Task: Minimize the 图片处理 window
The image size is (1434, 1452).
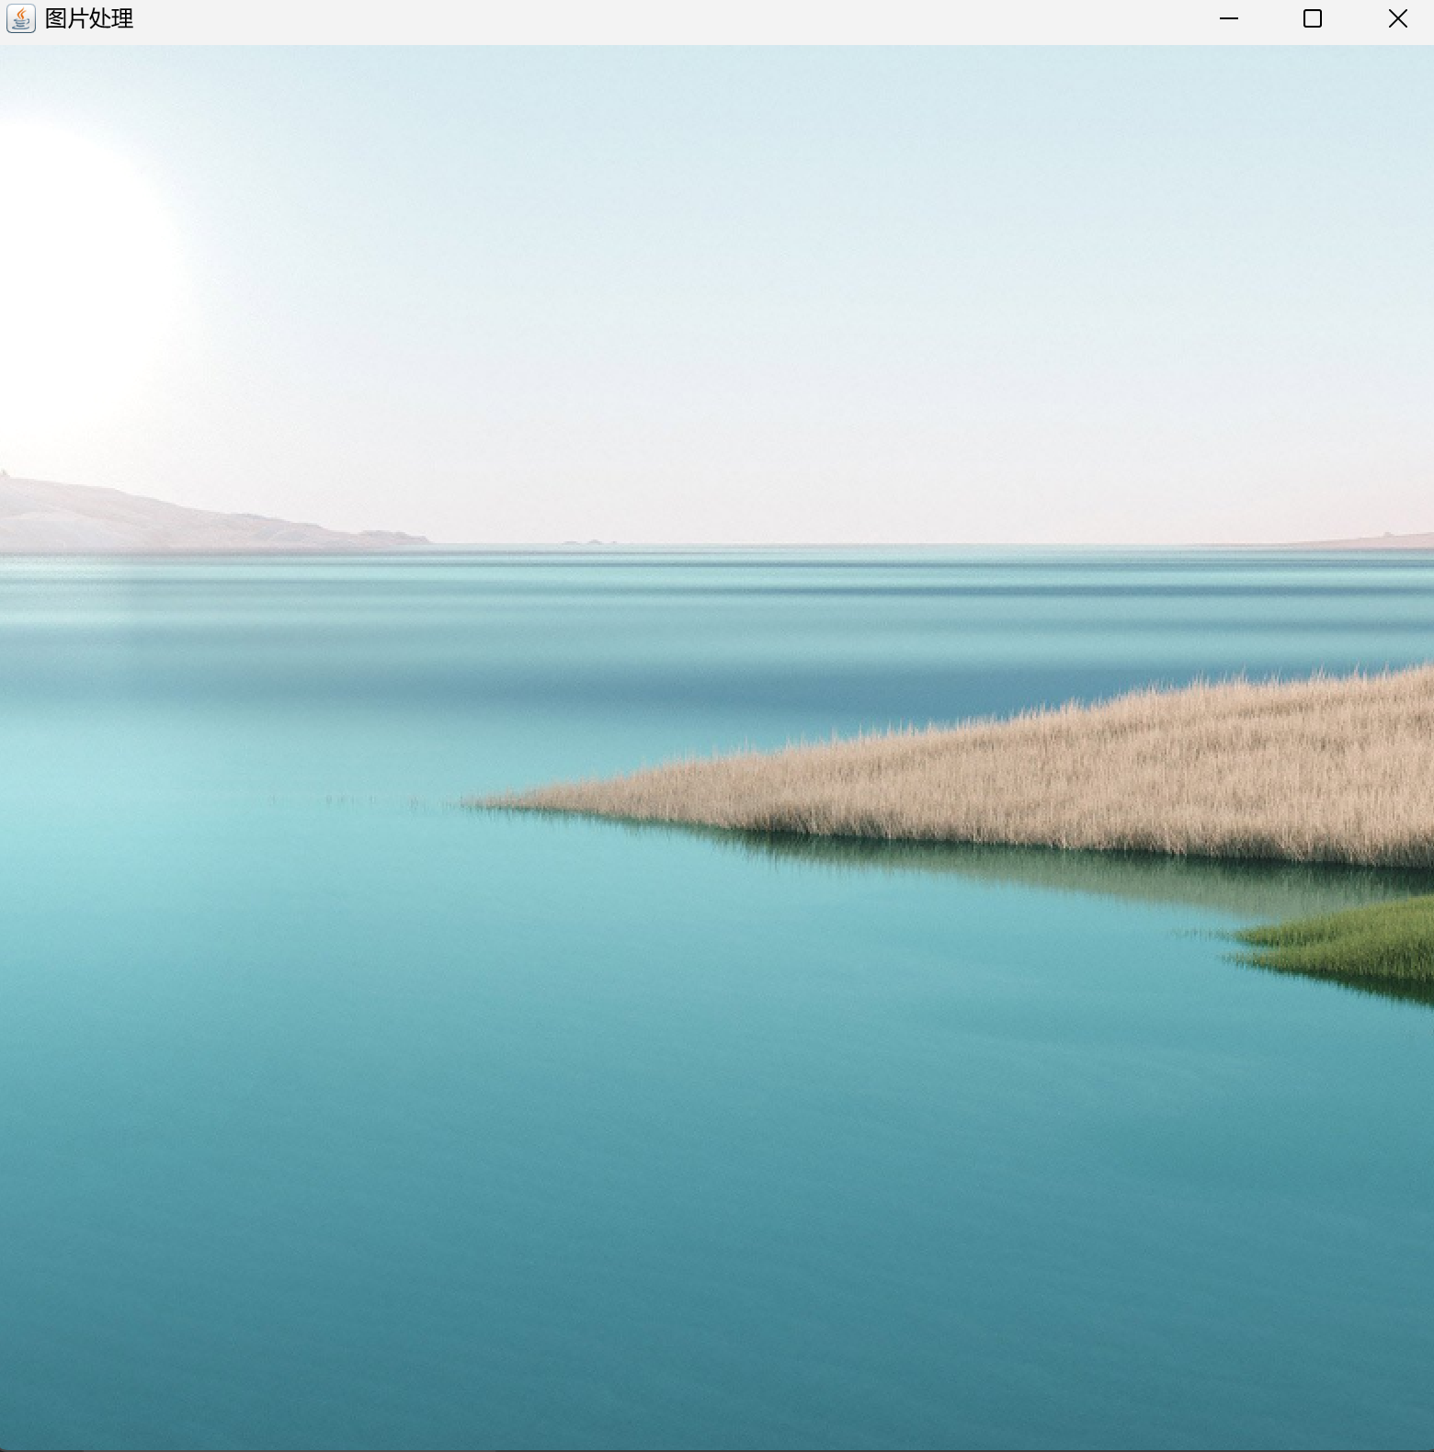Action: 1228,18
